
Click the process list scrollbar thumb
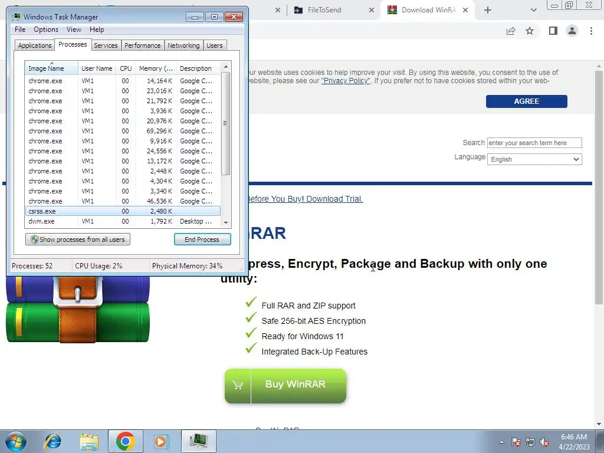(226, 123)
